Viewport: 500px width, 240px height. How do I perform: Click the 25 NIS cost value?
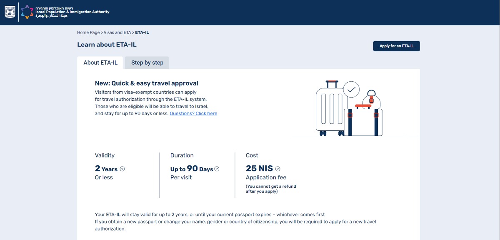[x=259, y=169]
